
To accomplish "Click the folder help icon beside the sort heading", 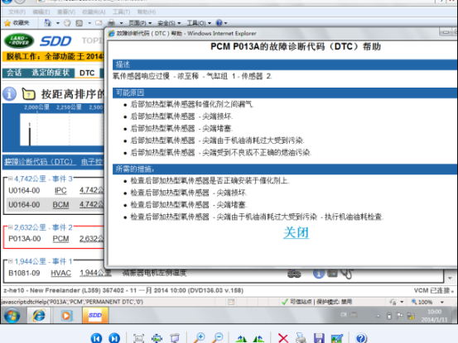I will (x=29, y=94).
